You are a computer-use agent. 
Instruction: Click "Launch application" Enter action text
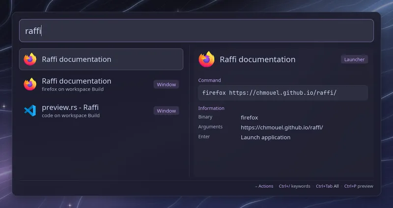265,137
